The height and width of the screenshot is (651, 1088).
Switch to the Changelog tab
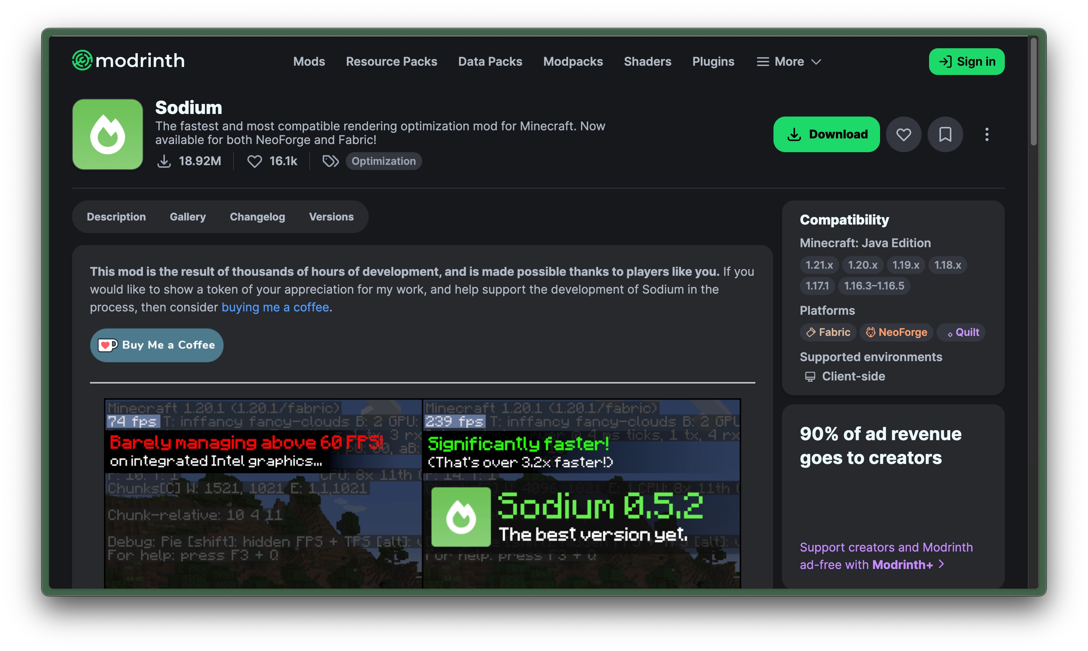[x=257, y=216]
